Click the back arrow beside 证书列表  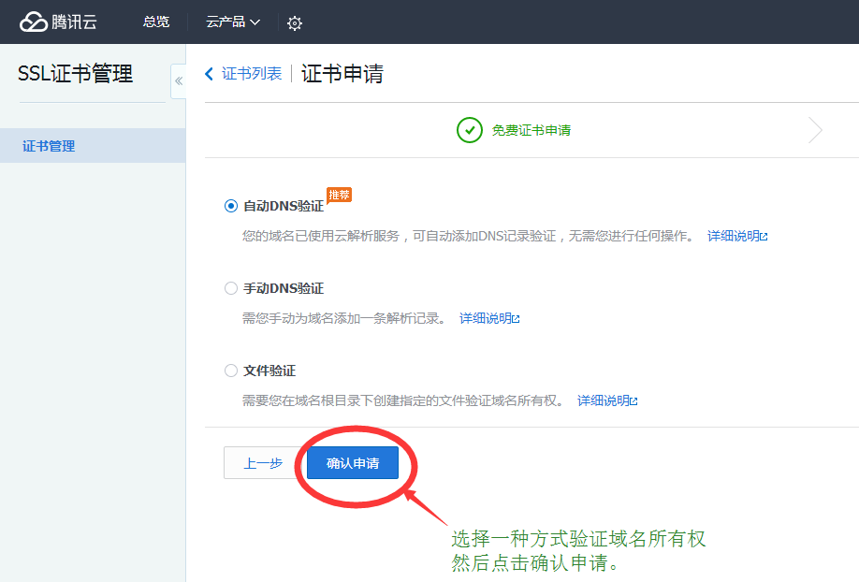point(210,74)
